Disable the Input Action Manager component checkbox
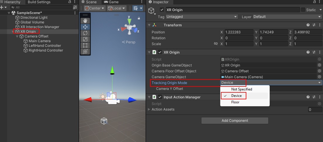The image size is (323, 142). (160, 97)
